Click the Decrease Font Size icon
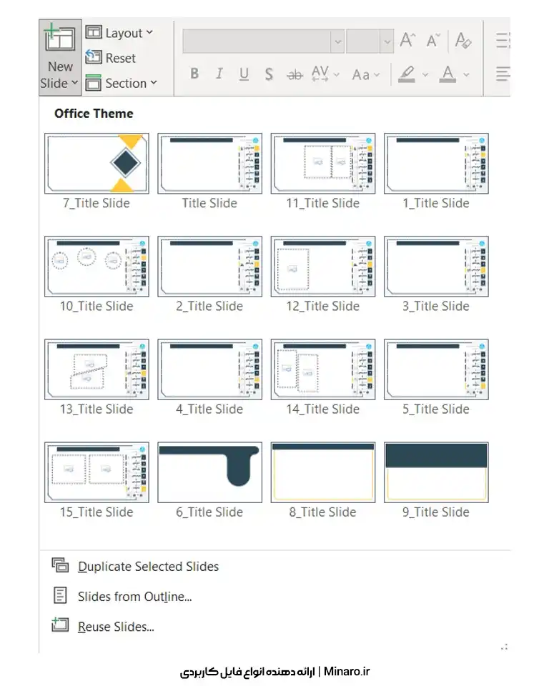This screenshot has width=549, height=686. tap(433, 41)
